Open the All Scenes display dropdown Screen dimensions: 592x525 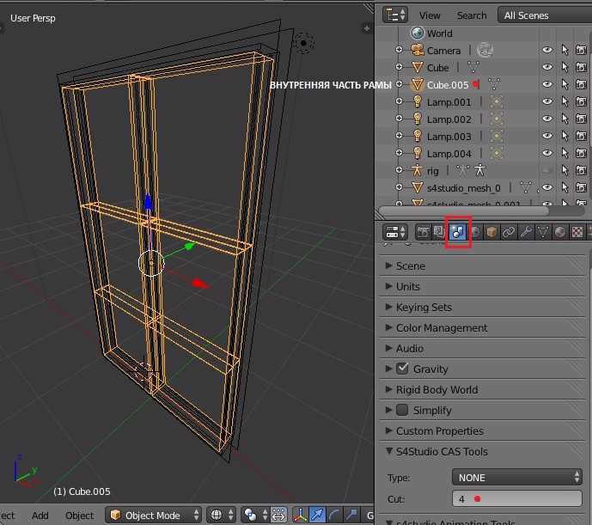point(545,15)
